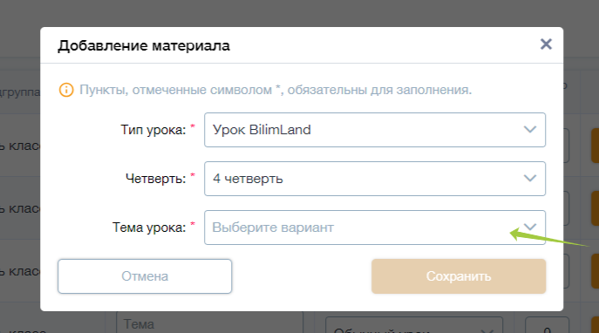Screen dimensions: 599x333
Task: Open the Четверть dropdown
Action: pos(375,179)
